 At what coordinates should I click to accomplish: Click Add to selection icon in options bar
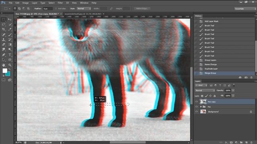pyautogui.click(x=19, y=8)
